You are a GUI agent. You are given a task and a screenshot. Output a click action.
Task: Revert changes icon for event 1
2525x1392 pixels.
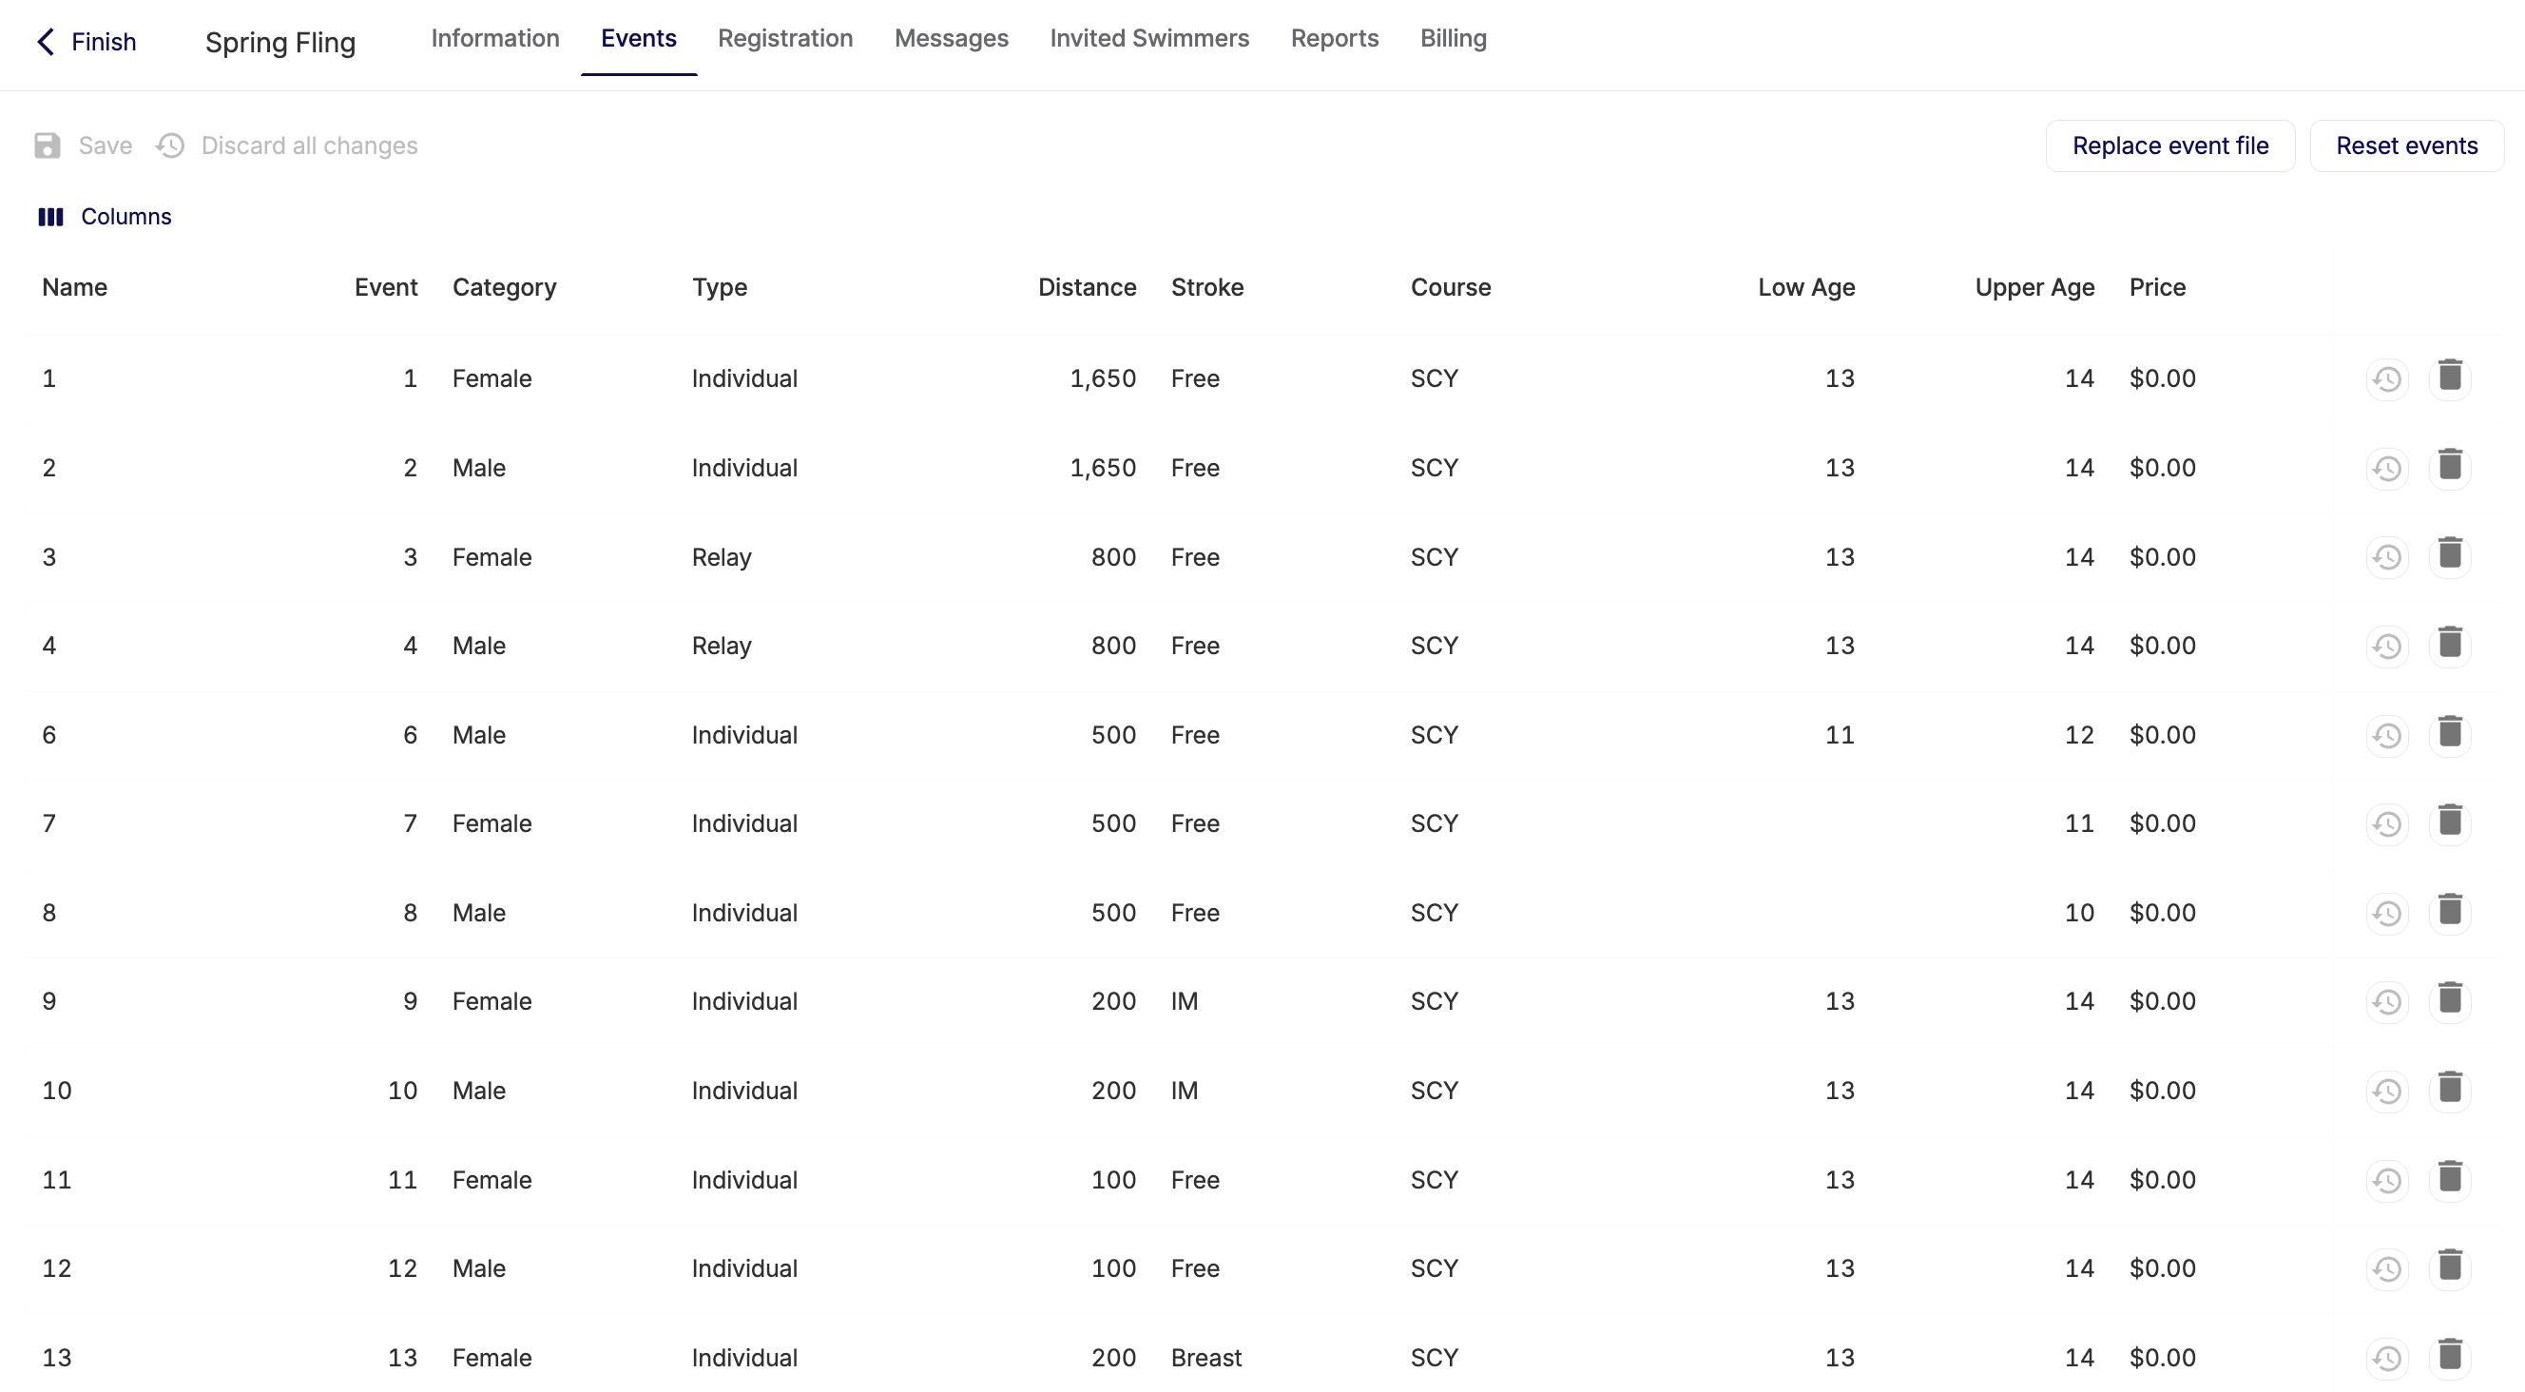2387,379
